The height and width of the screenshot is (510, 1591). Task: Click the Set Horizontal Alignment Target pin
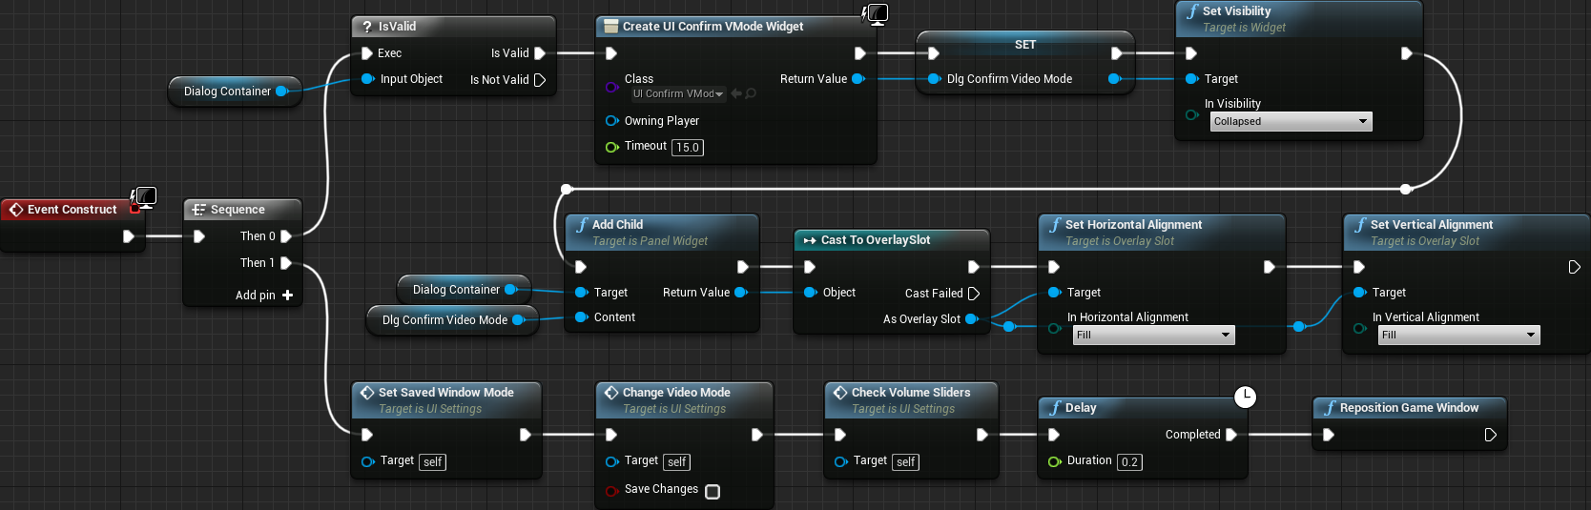click(1054, 293)
